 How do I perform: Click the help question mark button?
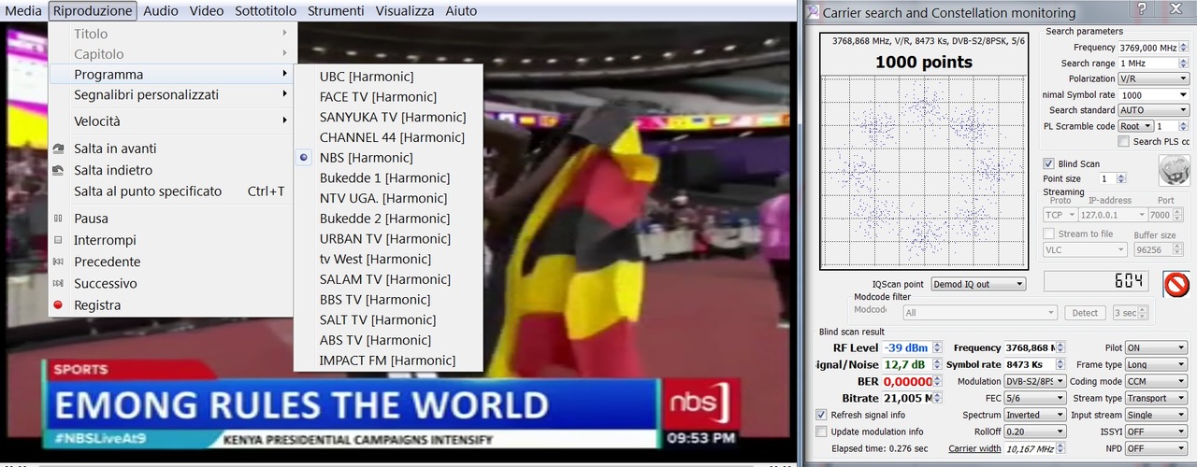point(1141,9)
